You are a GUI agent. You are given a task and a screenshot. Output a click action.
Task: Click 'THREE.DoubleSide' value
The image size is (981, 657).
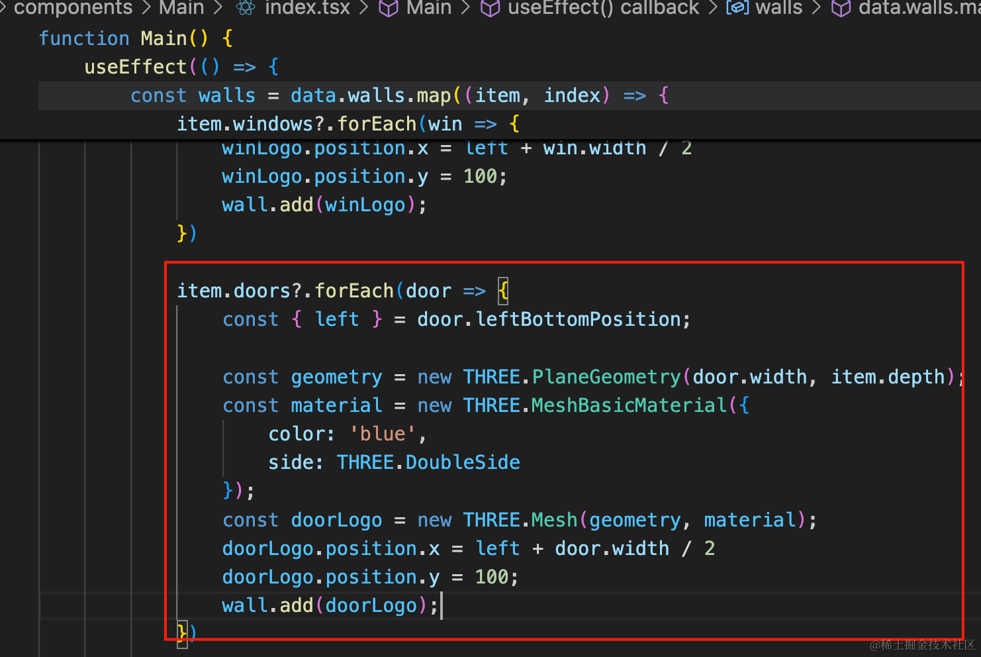(428, 462)
